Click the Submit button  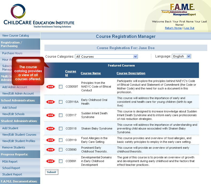coord(51,172)
